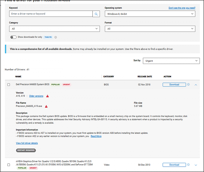Click the ACTION column header
This screenshot has width=204, height=172.
point(167,77)
